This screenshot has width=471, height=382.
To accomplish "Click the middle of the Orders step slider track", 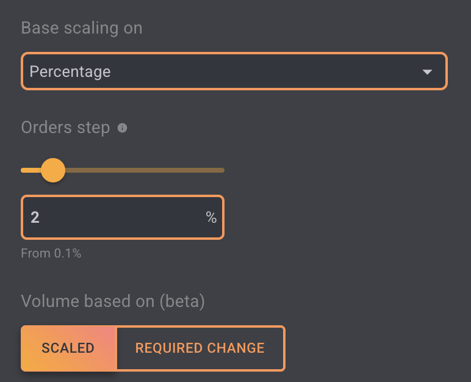I will point(123,170).
